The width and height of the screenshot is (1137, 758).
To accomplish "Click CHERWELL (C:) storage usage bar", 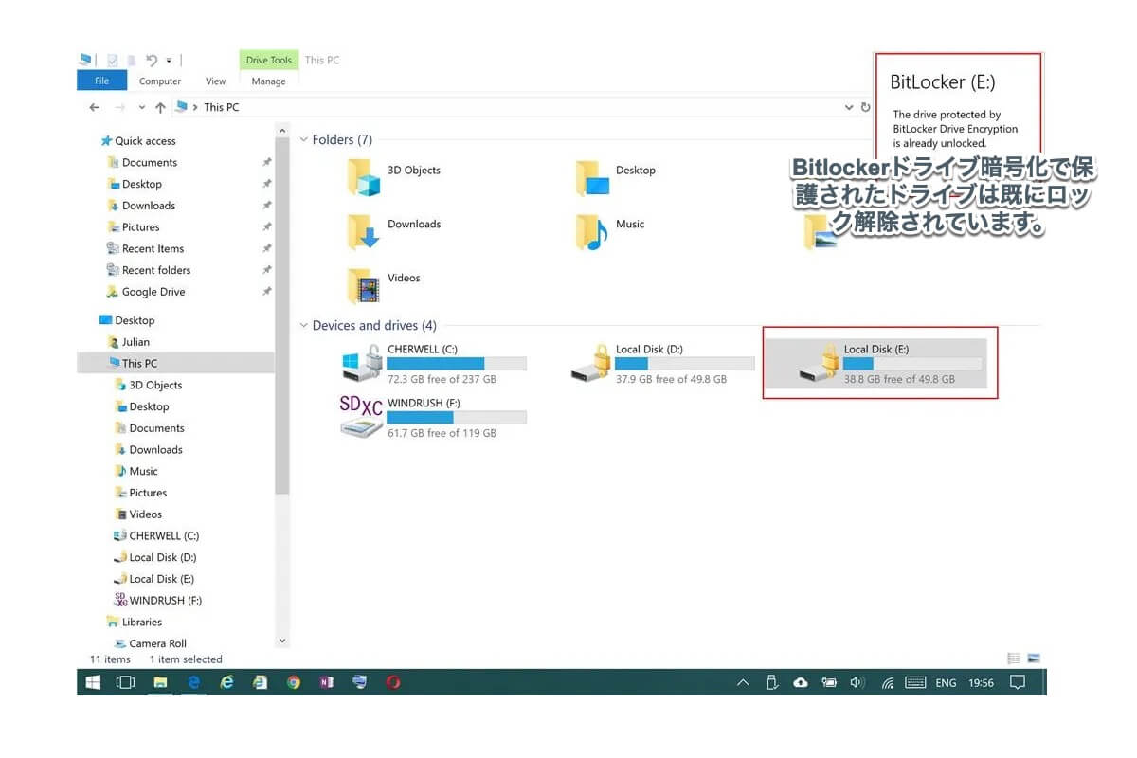I will coord(457,364).
